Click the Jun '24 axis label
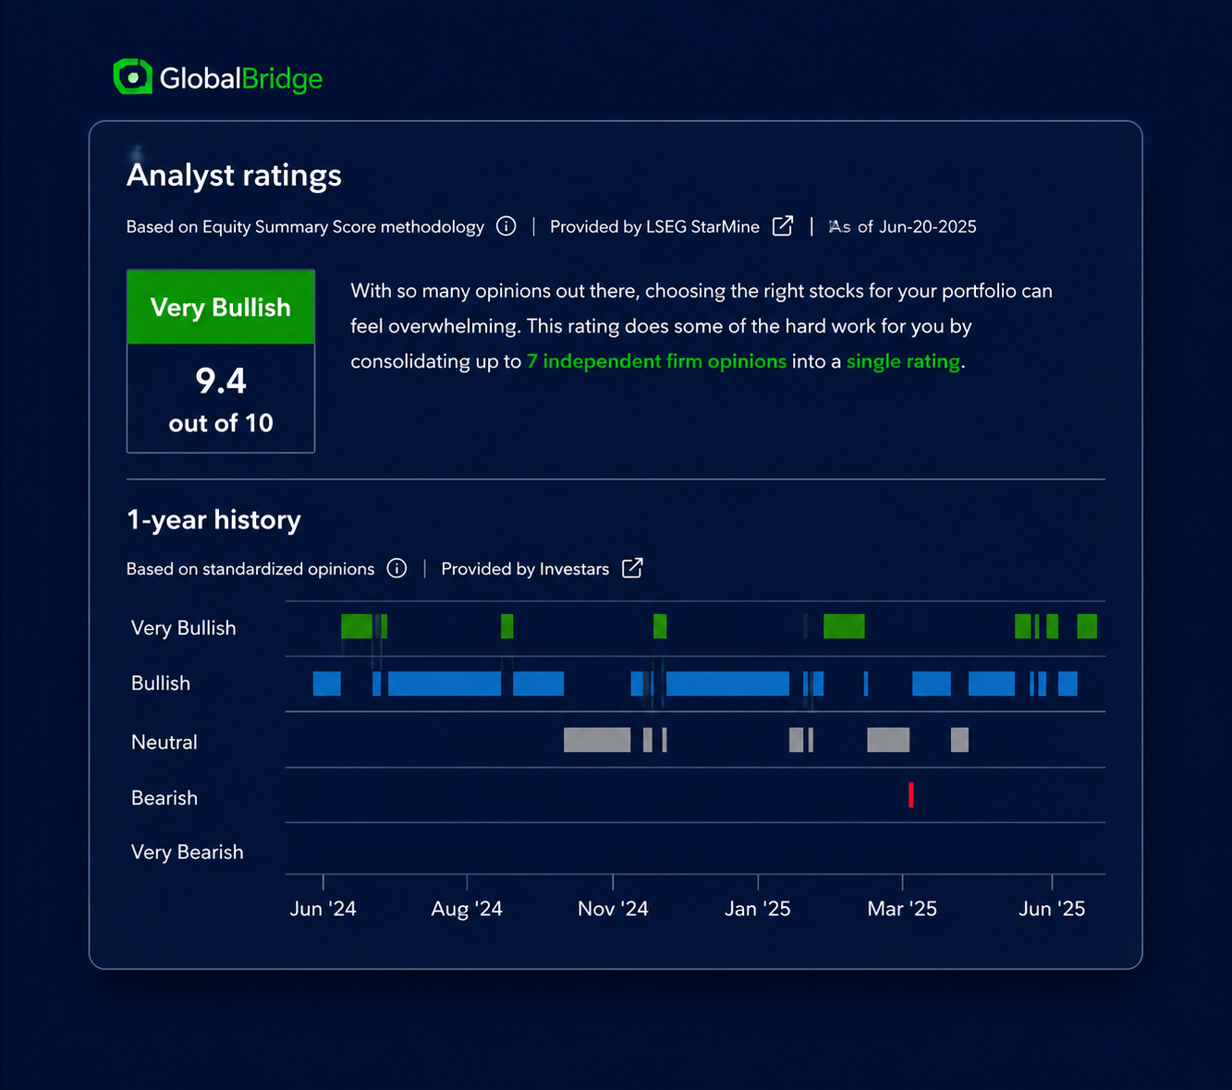Image resolution: width=1232 pixels, height=1090 pixels. pos(323,909)
